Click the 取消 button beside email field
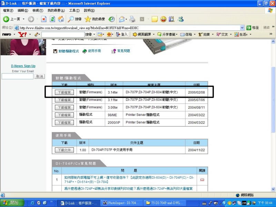Screen dimensions: 276x207 point(40,76)
